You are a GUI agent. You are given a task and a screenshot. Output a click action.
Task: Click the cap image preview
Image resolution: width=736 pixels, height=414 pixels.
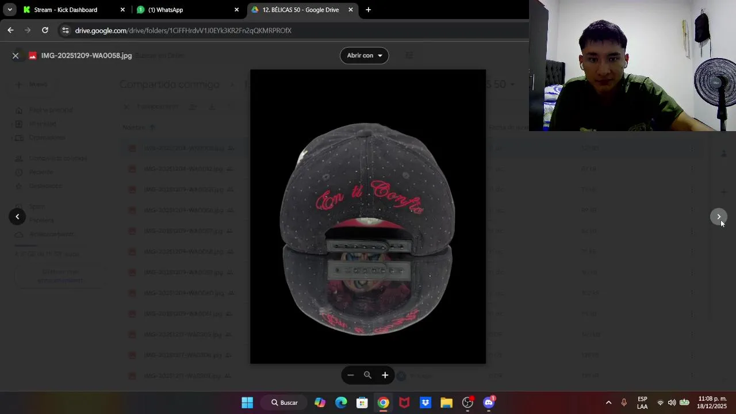[x=368, y=217]
